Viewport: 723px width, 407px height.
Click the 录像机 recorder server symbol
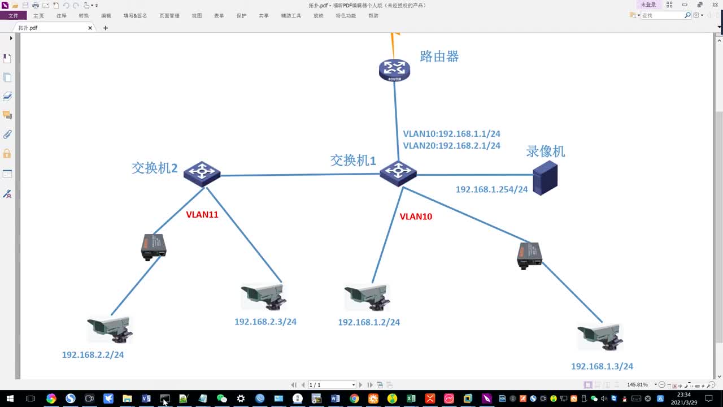point(545,178)
